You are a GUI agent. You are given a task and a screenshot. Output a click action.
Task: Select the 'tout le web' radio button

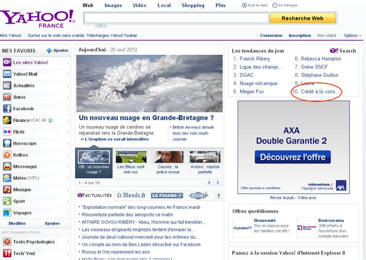[244, 6]
